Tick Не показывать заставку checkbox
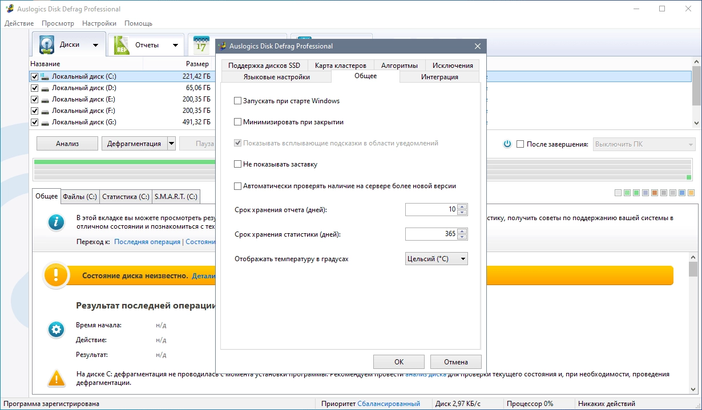This screenshot has width=702, height=410. 238,164
